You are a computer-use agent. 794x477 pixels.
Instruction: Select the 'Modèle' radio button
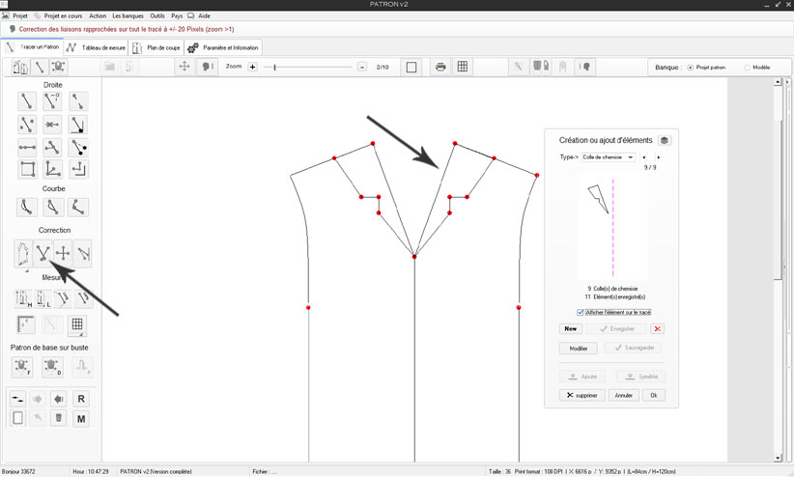click(x=748, y=67)
